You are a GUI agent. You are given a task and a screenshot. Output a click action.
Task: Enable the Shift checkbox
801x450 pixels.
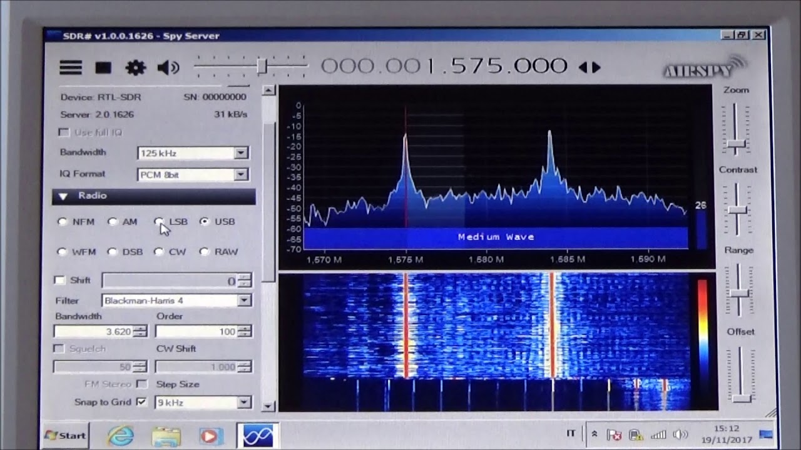[x=59, y=281]
